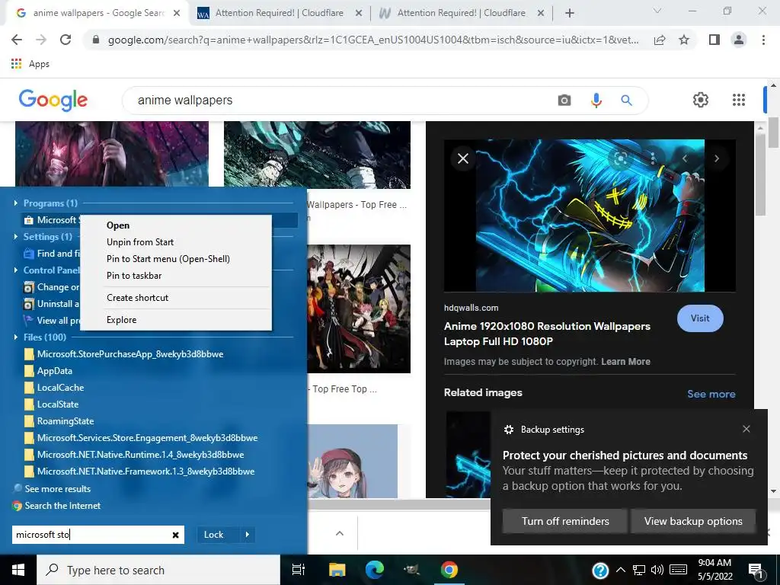Screen dimensions: 780x585
Task: Click the Lock button in the Start menu
Action: (x=213, y=535)
